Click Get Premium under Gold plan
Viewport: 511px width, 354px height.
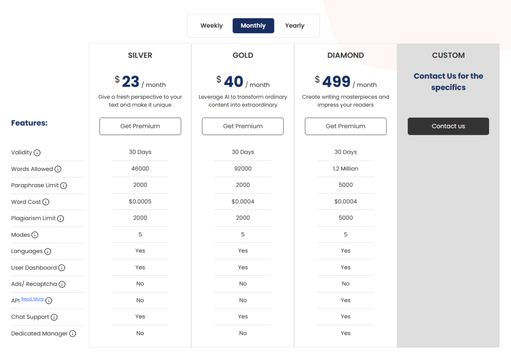(x=243, y=126)
